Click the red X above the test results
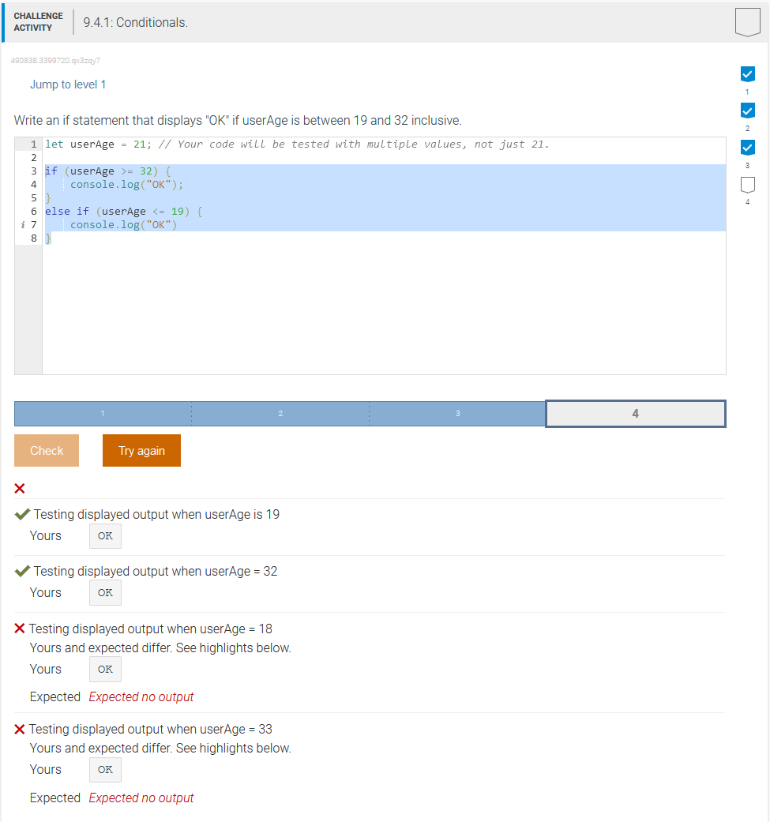Image resolution: width=770 pixels, height=822 pixels. (20, 488)
